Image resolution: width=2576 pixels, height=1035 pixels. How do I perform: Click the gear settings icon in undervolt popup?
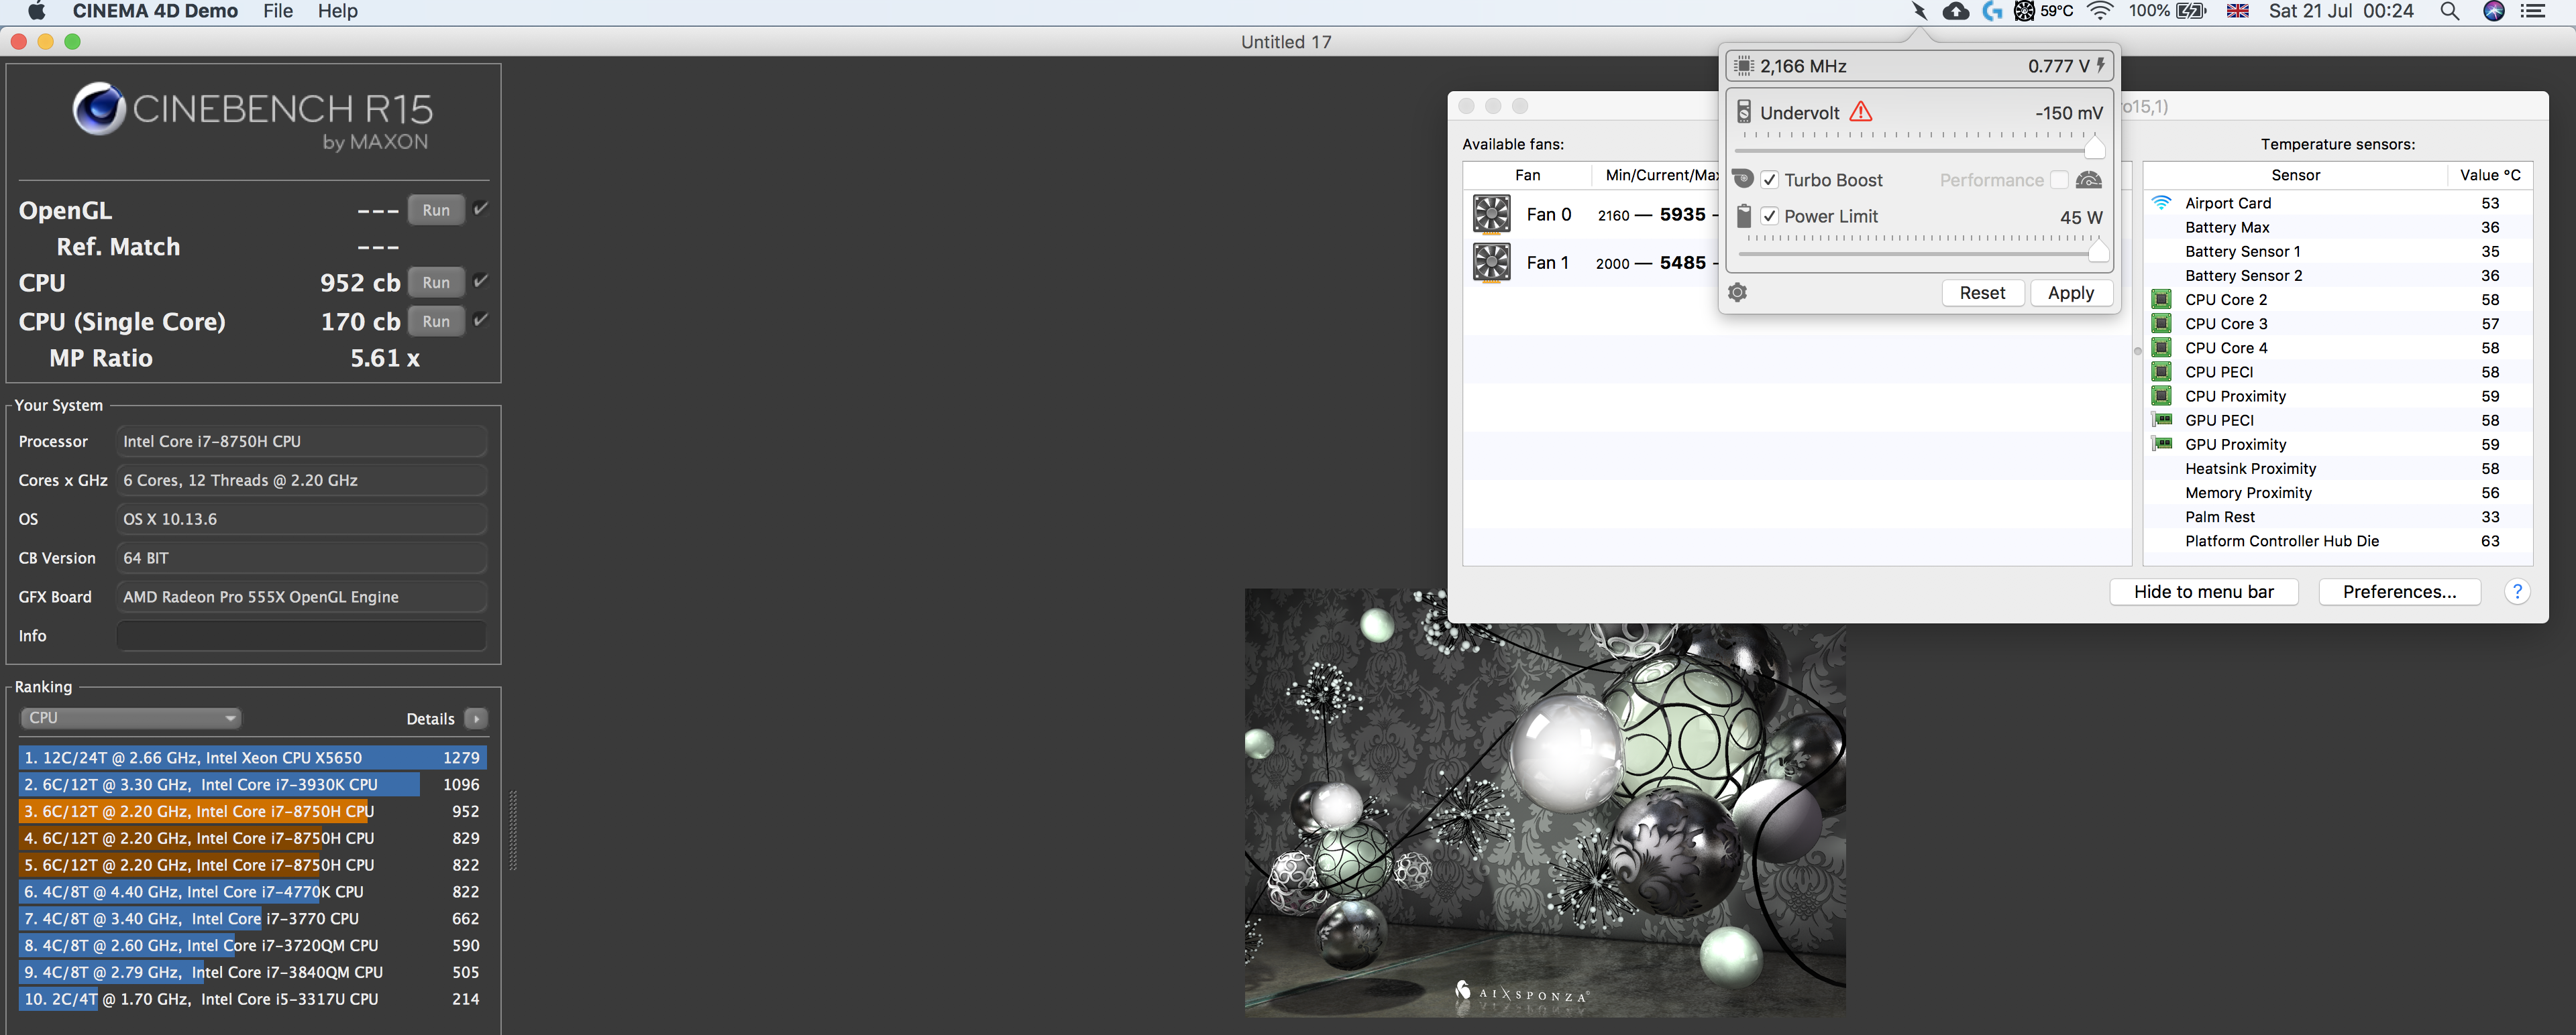[1738, 293]
